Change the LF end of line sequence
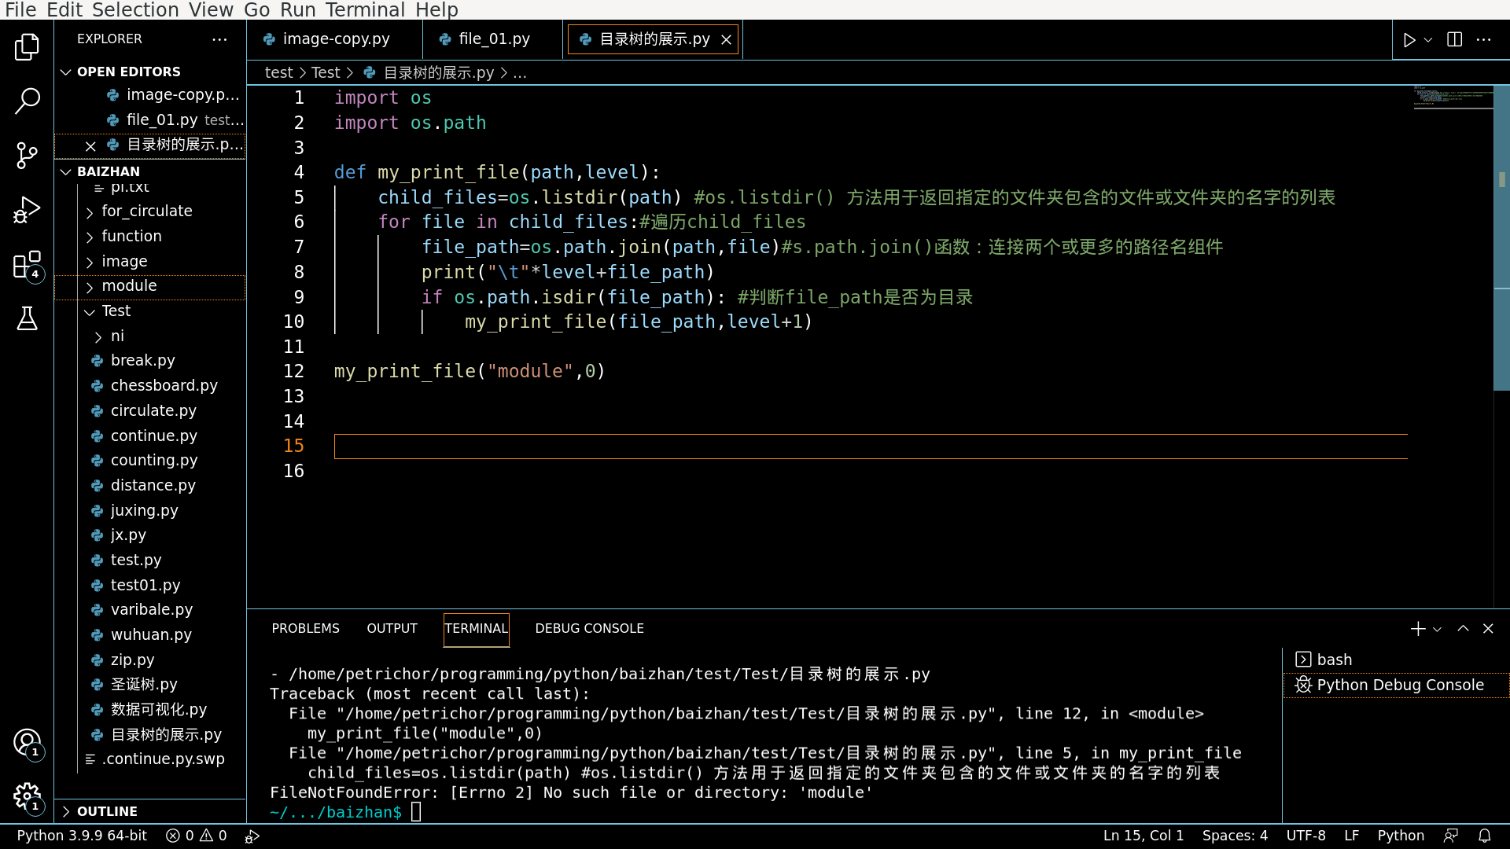The image size is (1510, 849). click(x=1351, y=836)
